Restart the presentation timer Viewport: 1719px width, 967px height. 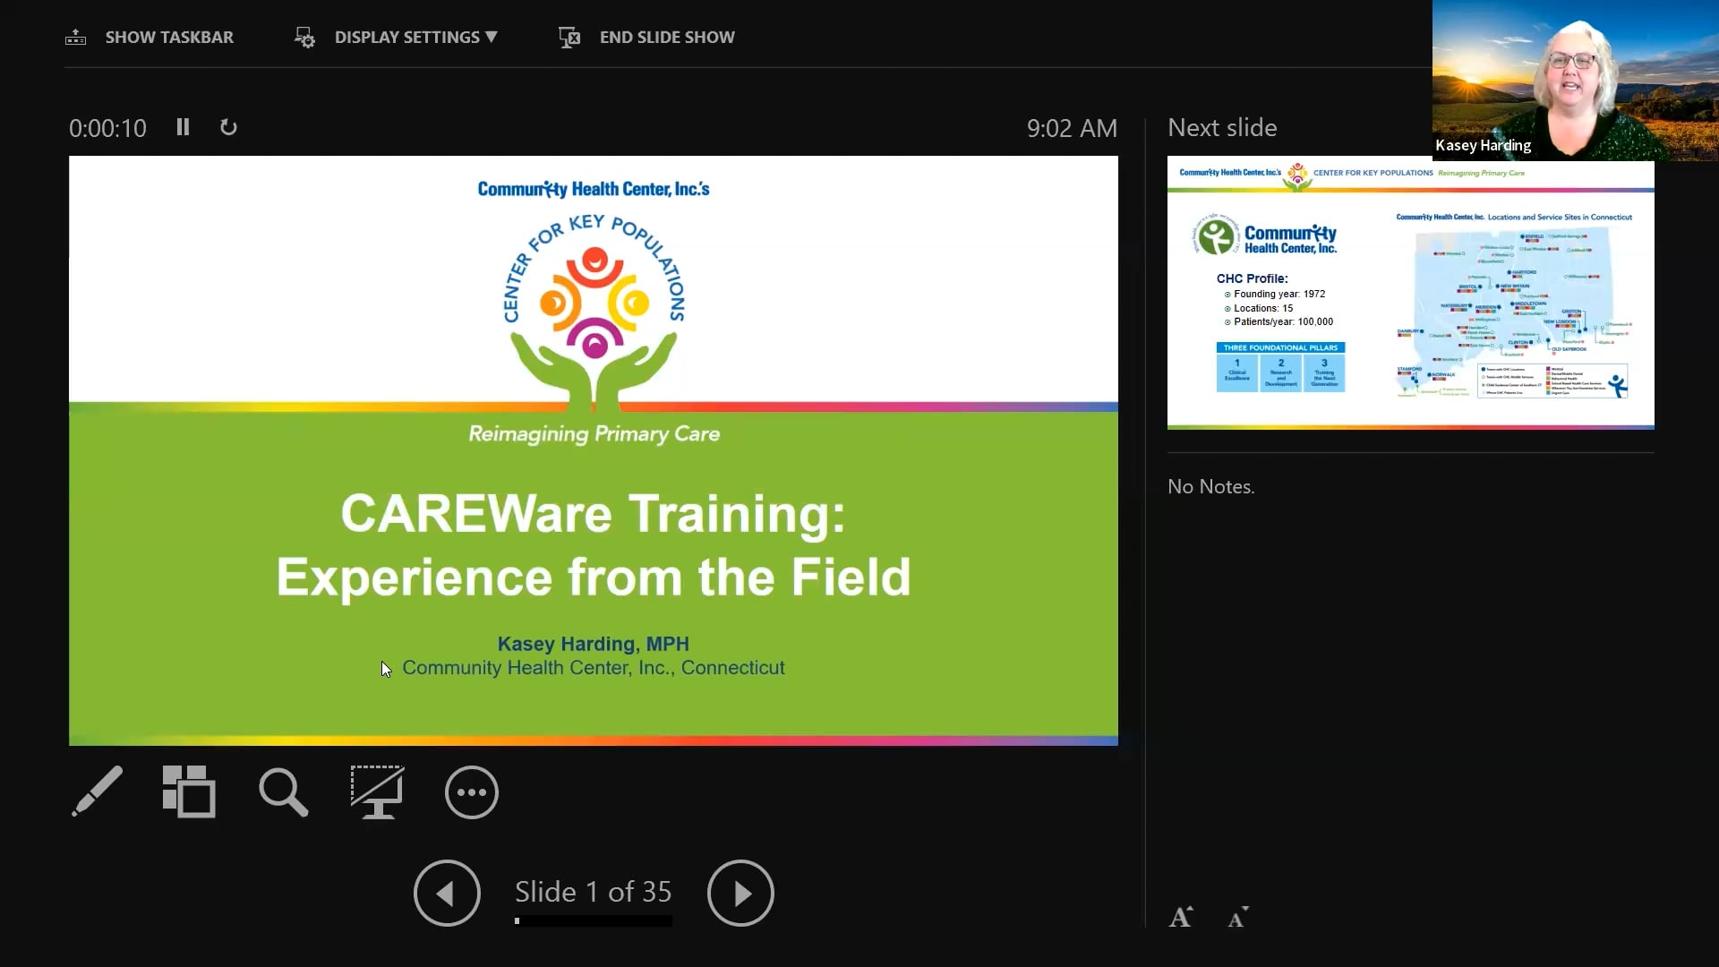228,127
